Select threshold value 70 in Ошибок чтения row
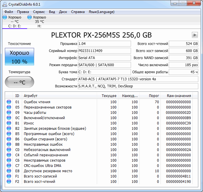203x192 pixels. tap(157, 102)
